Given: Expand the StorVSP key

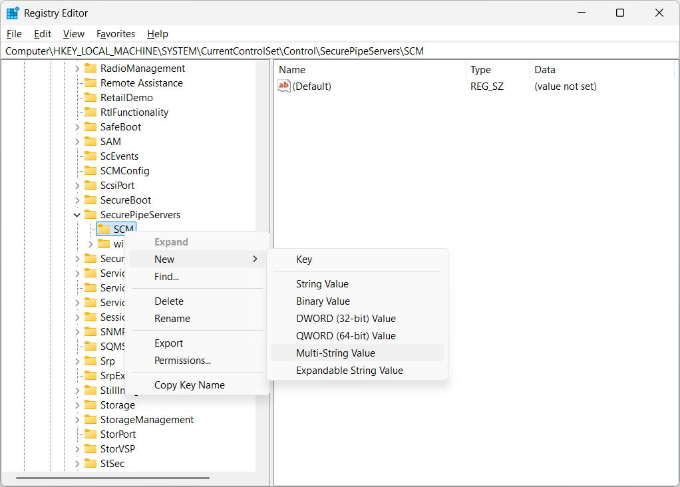Looking at the screenshot, I should coord(77,449).
